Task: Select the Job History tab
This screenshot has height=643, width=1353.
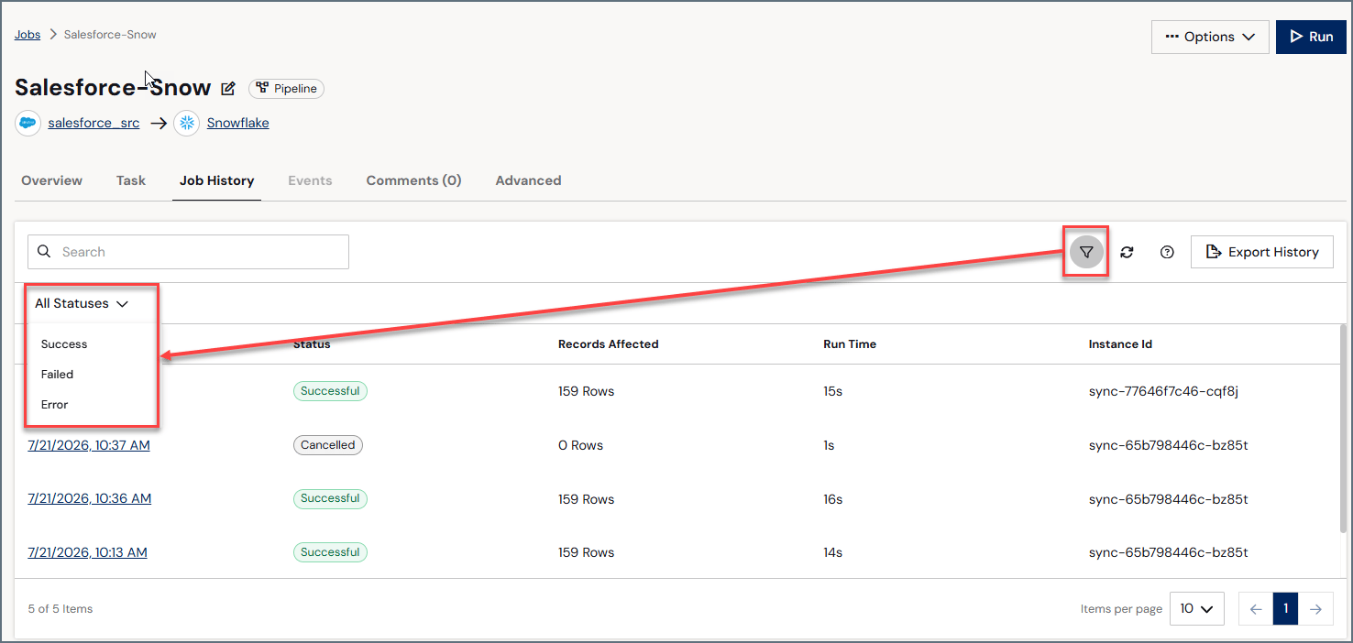Action: (x=216, y=180)
